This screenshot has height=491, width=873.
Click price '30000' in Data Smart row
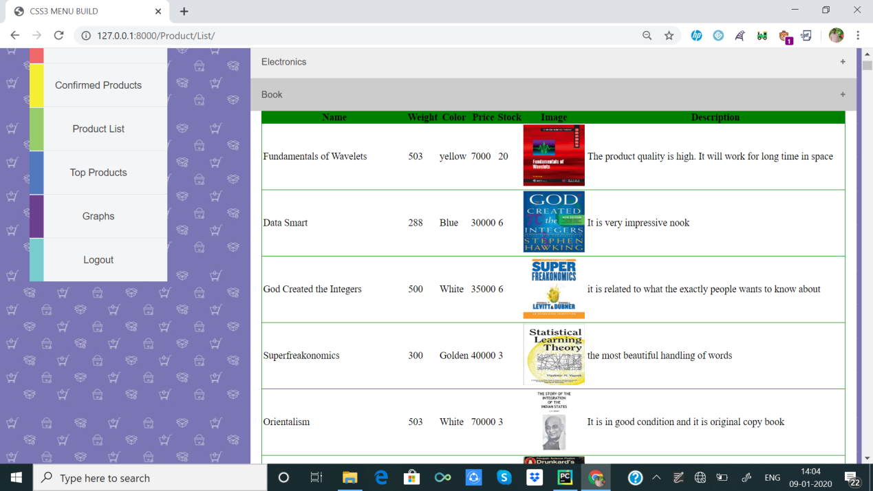(x=483, y=223)
